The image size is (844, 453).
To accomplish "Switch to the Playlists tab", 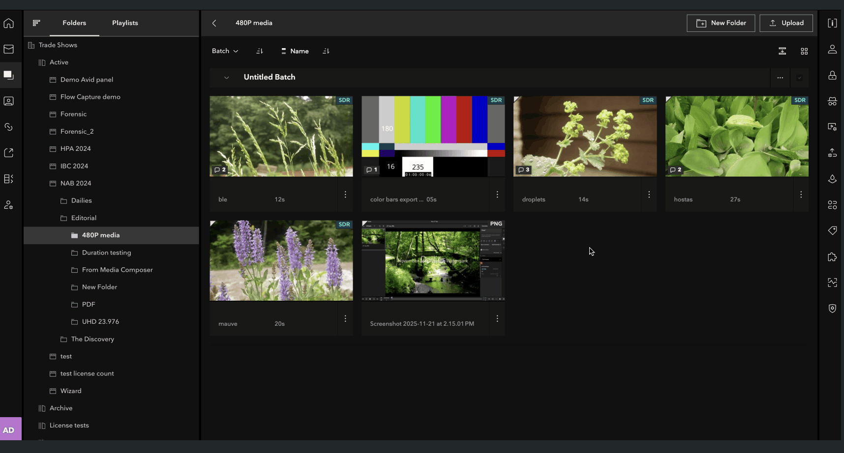I will tap(125, 23).
